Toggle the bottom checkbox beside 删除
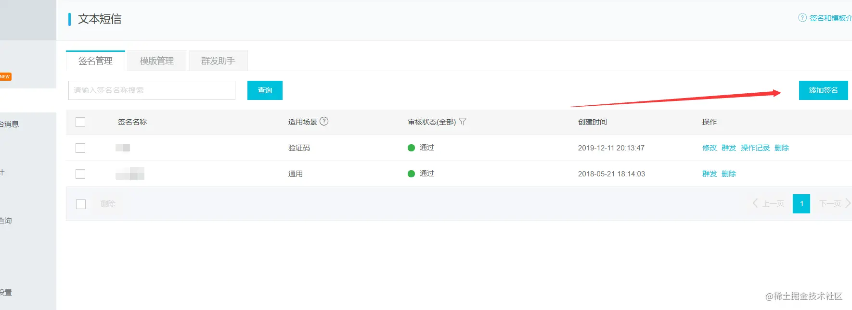The image size is (852, 310). tap(81, 204)
